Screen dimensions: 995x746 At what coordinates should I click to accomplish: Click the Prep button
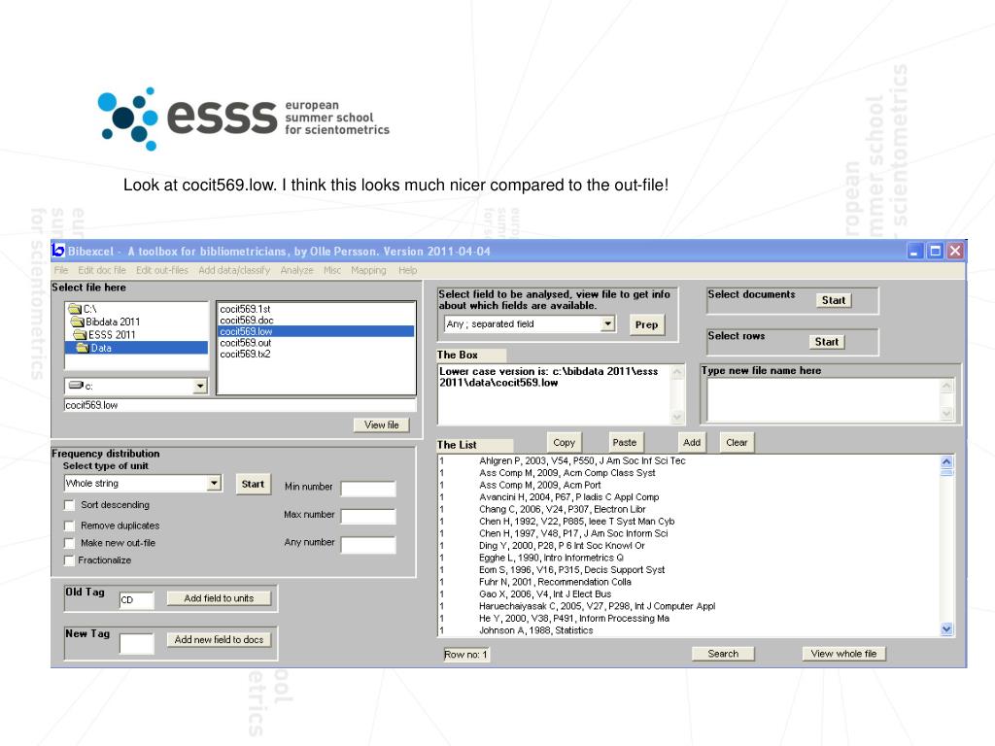[646, 324]
